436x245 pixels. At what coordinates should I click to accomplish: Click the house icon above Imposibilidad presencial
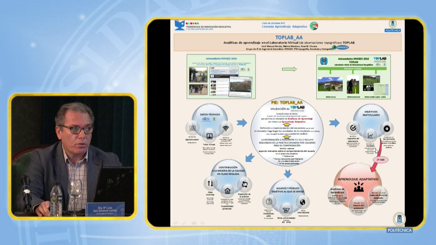(227, 191)
